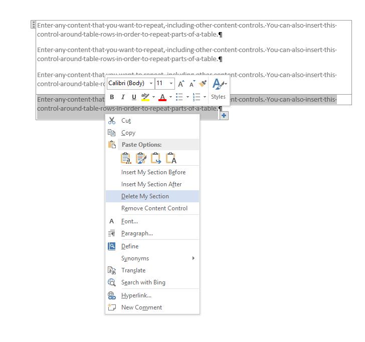This screenshot has width=365, height=342.
Task: Select the Format Painter brush
Action: pyautogui.click(x=203, y=84)
